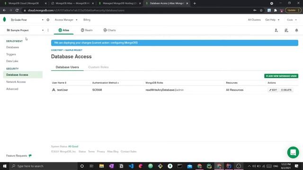Screen dimensions: 303x170
Task: Open Network Access in the sidebar
Action: pos(16,82)
